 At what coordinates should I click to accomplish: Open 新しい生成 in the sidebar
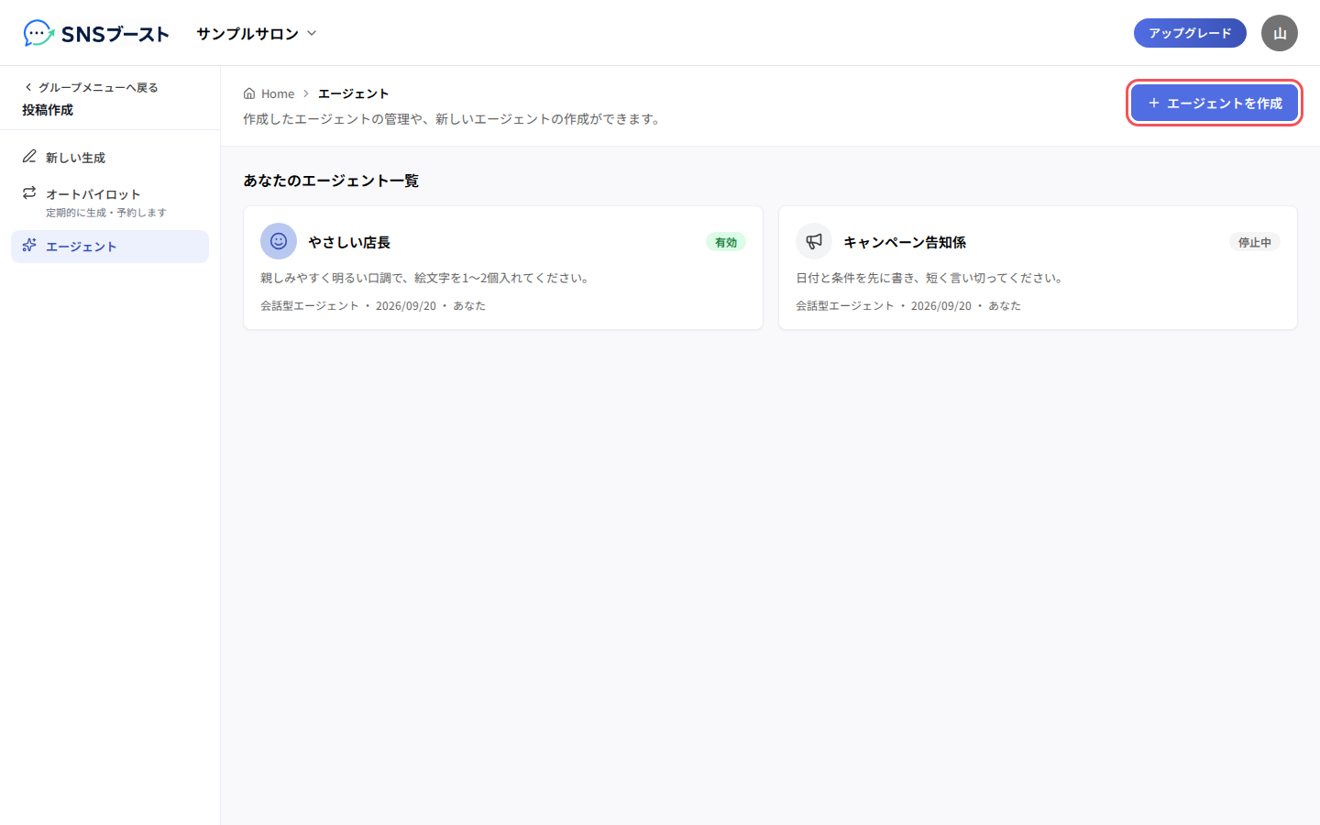pyautogui.click(x=110, y=158)
